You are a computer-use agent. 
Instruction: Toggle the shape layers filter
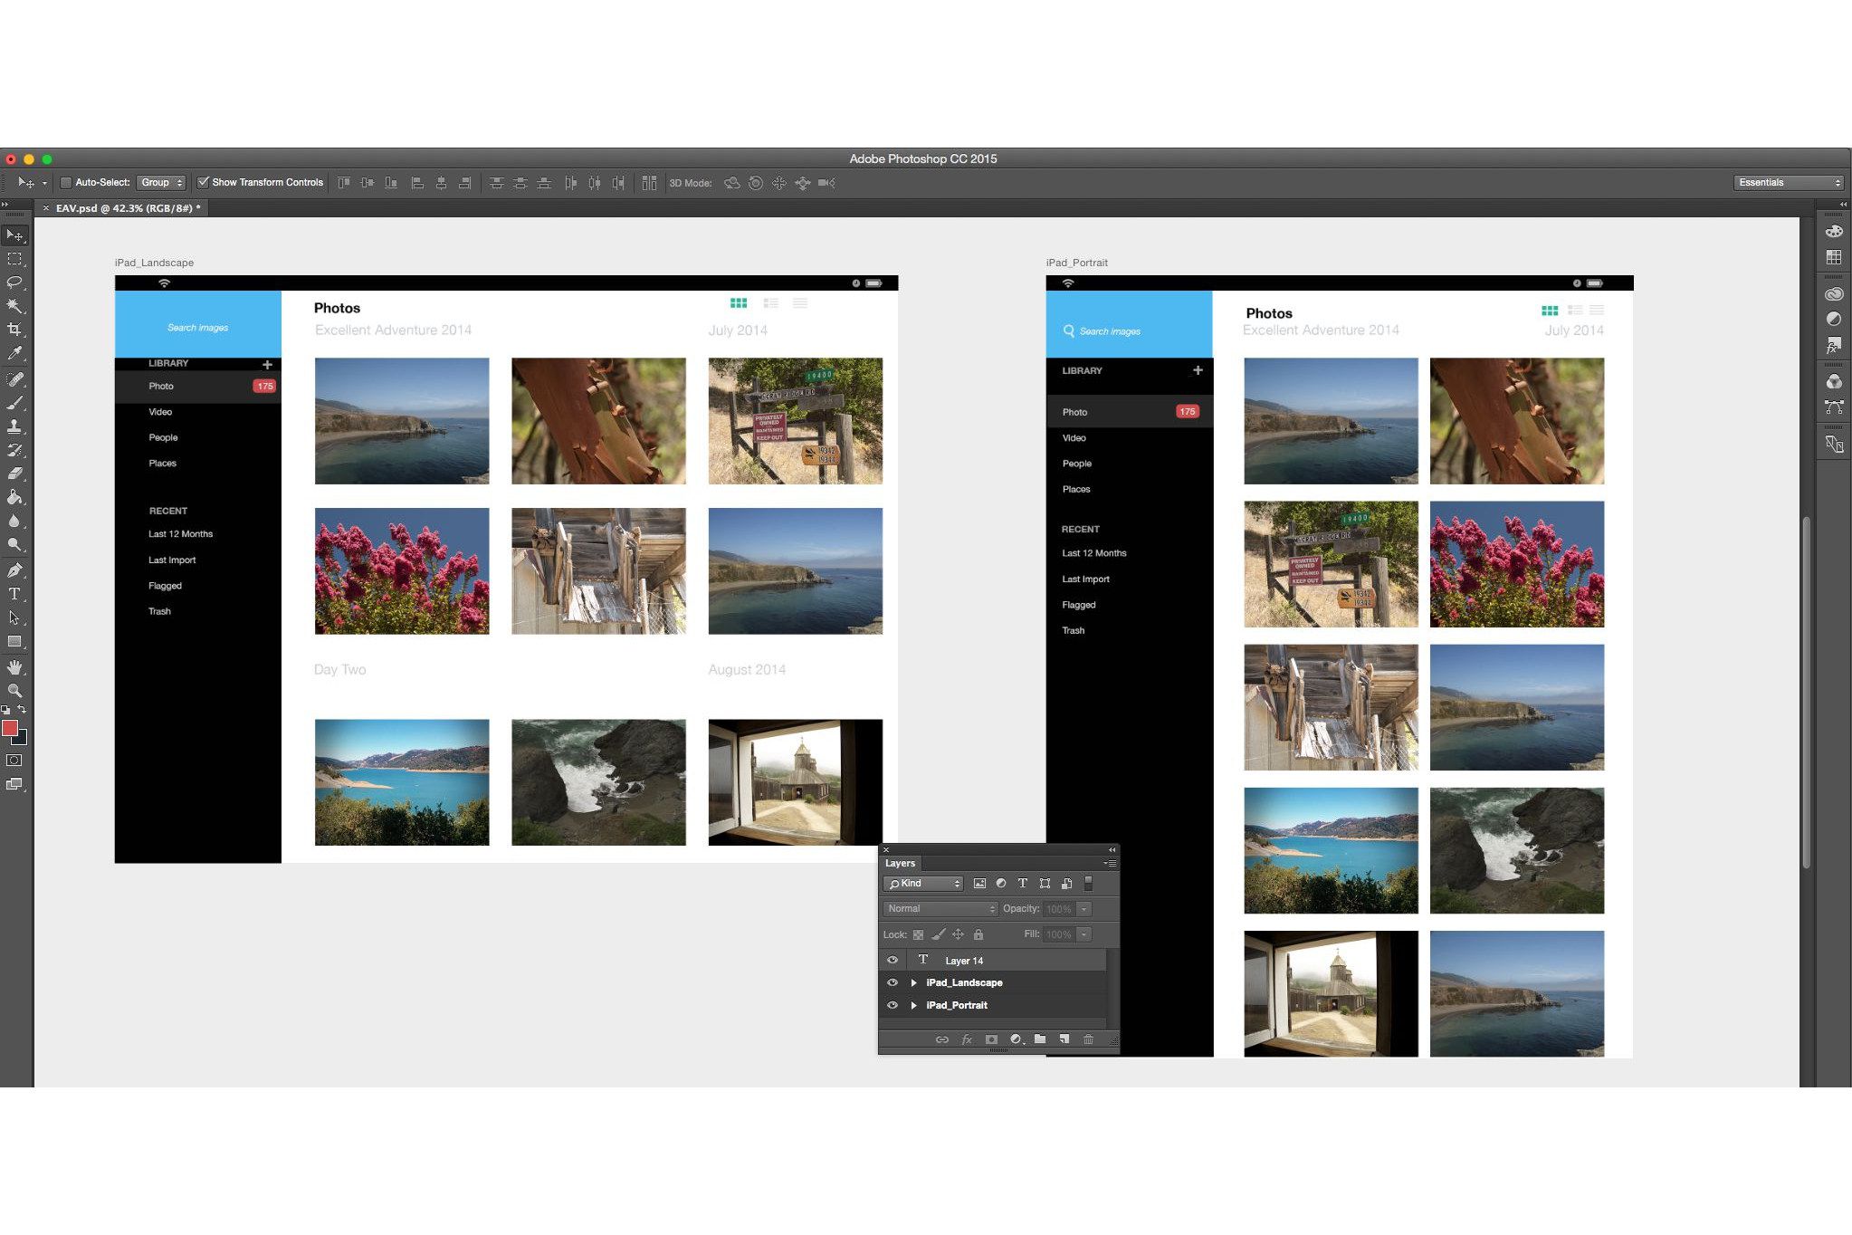tap(1045, 884)
